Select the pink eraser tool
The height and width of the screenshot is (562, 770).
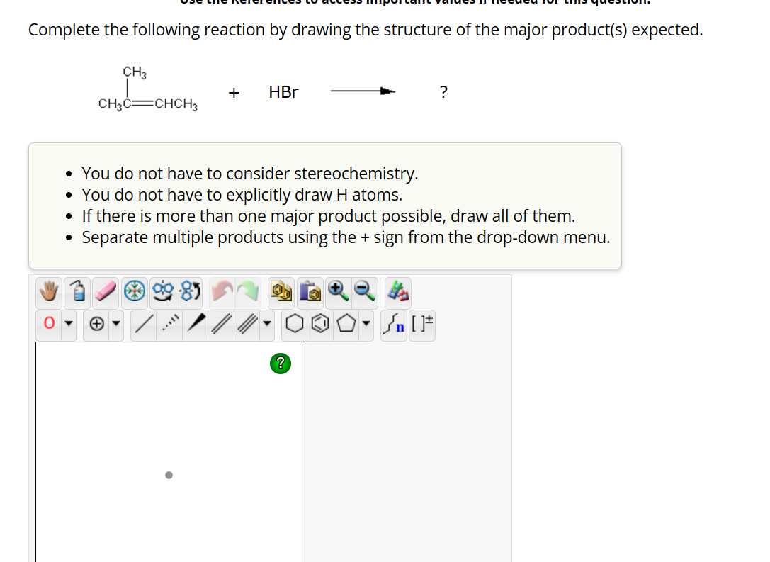click(106, 292)
